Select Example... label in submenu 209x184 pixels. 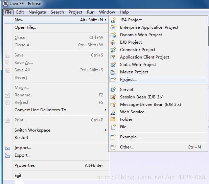pyautogui.click(x=130, y=137)
